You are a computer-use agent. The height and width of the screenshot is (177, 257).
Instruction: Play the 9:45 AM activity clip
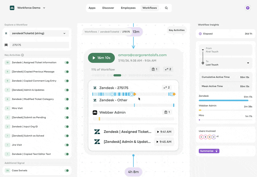tap(164, 142)
